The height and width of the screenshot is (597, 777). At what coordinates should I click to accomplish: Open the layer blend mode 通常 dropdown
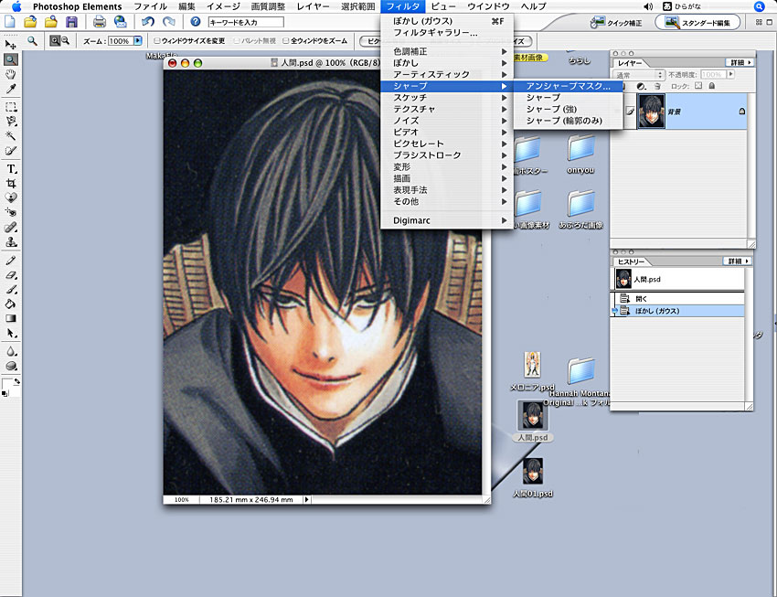[x=639, y=75]
